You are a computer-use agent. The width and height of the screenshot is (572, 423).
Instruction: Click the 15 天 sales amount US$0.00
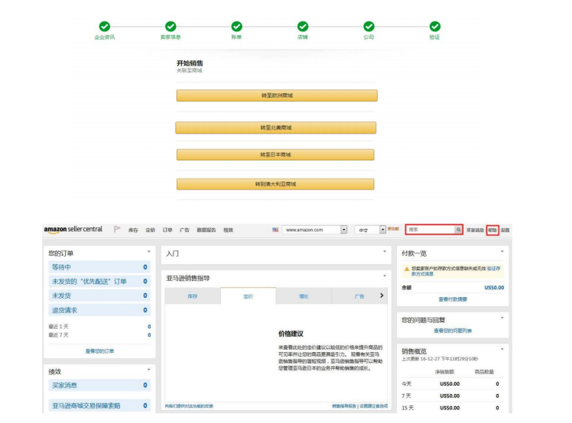(450, 408)
